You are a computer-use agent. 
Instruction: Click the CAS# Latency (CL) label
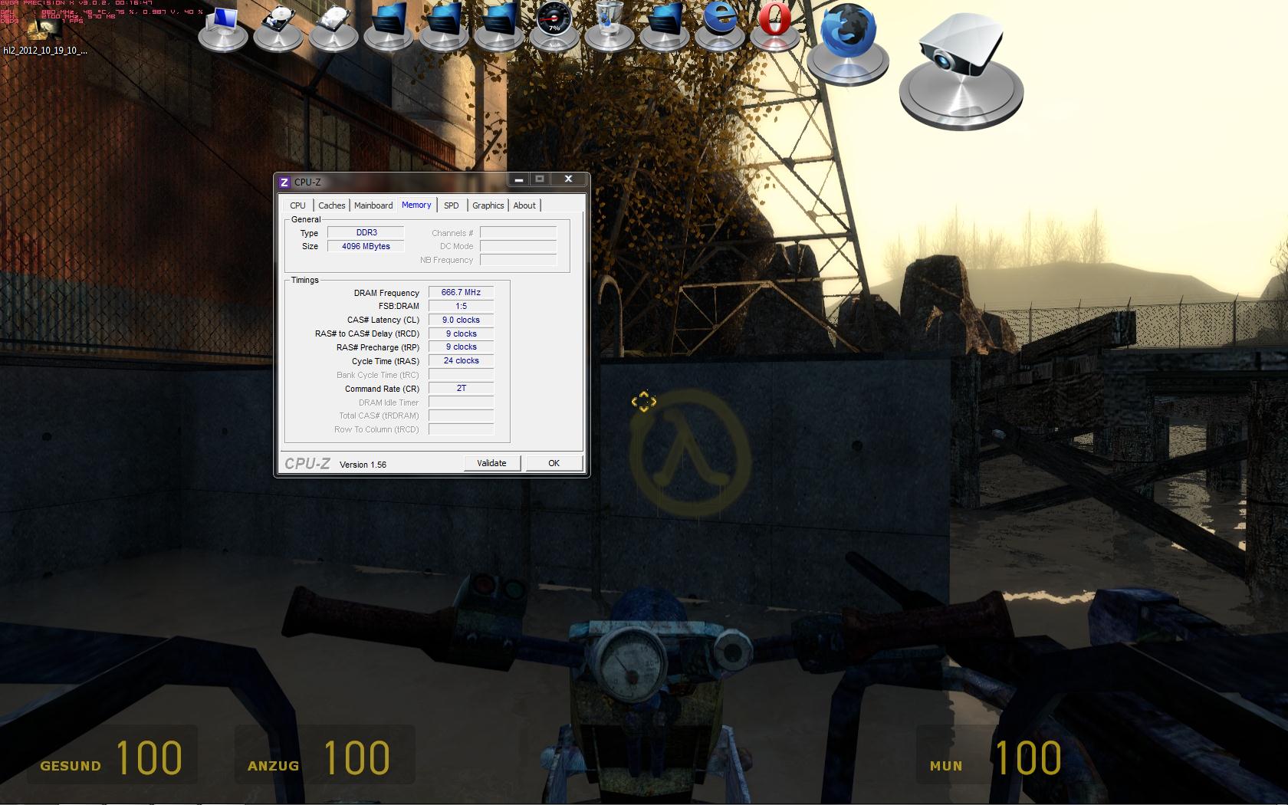click(x=383, y=320)
